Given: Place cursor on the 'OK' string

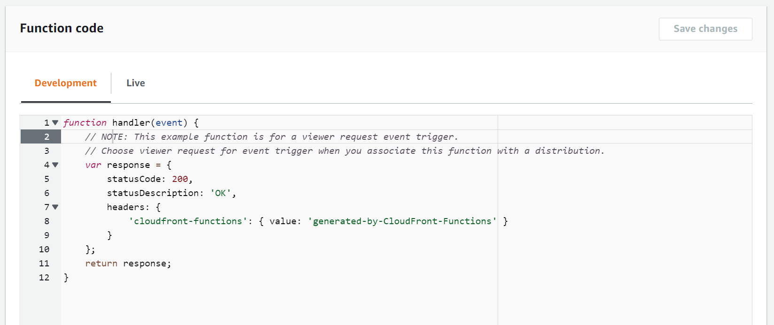Looking at the screenshot, I should point(220,193).
